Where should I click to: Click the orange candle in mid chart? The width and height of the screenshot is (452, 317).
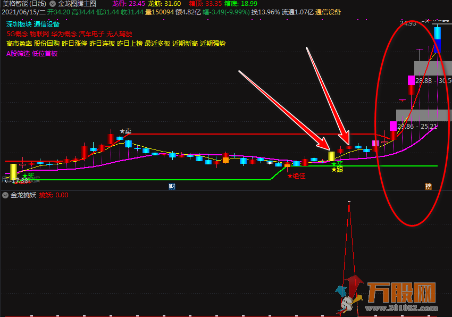pyautogui.click(x=225, y=160)
